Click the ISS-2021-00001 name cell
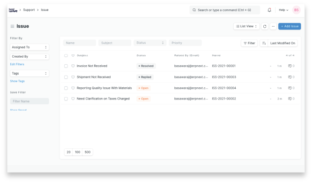 (223, 66)
